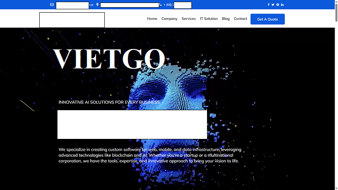Click the Innovative AI Solutions subtitle
This screenshot has width=338, height=190.
coord(109,102)
